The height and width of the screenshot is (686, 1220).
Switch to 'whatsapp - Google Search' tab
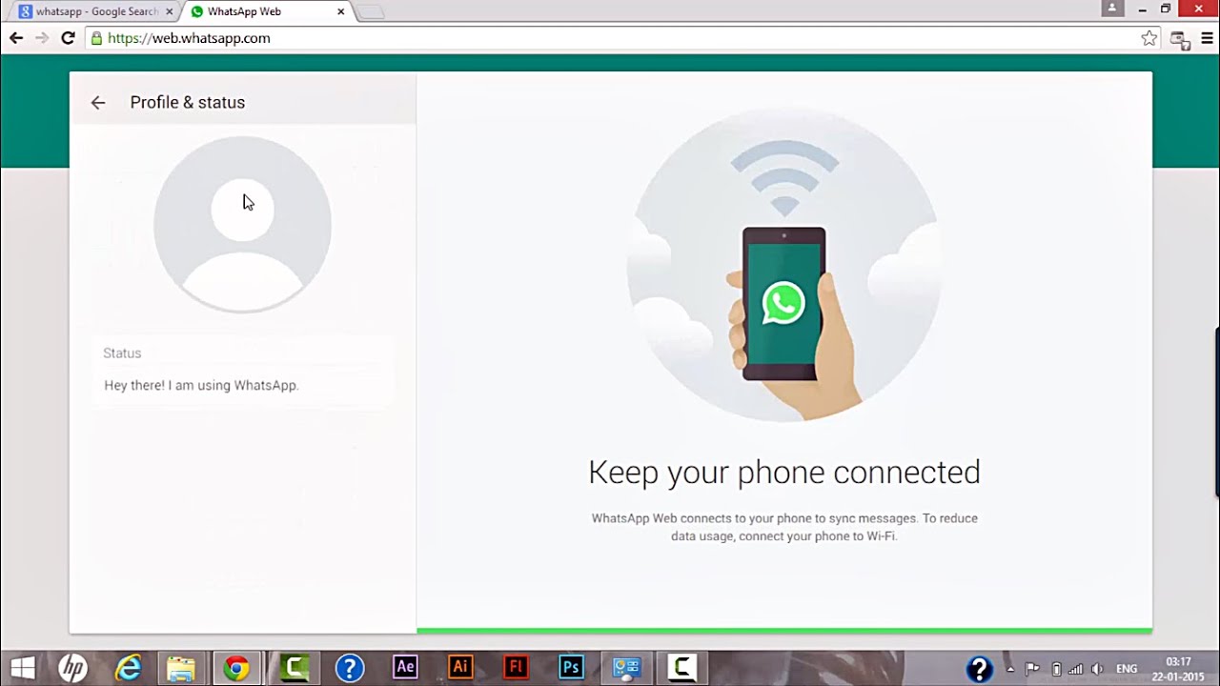(97, 11)
